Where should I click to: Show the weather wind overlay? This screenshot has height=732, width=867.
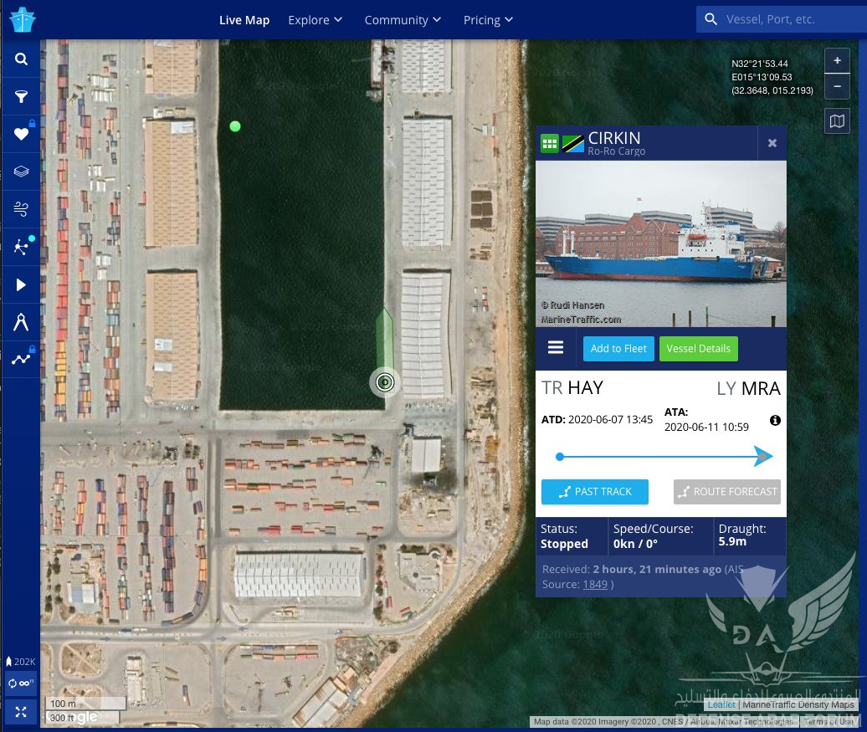point(21,209)
